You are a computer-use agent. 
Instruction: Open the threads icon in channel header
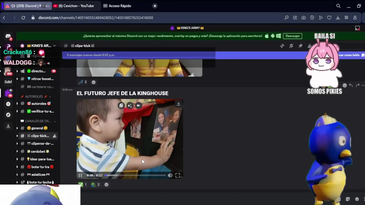coord(282,46)
